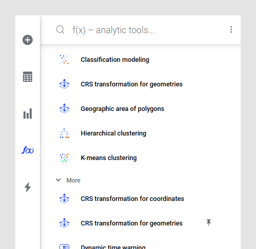Click the plus add icon in sidebar
The width and height of the screenshot is (256, 249).
tap(28, 40)
